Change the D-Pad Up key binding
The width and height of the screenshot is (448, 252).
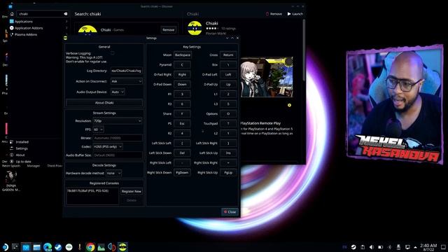228,84
